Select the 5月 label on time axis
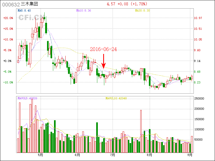Screen dimensions: 215x161 coord(40,155)
